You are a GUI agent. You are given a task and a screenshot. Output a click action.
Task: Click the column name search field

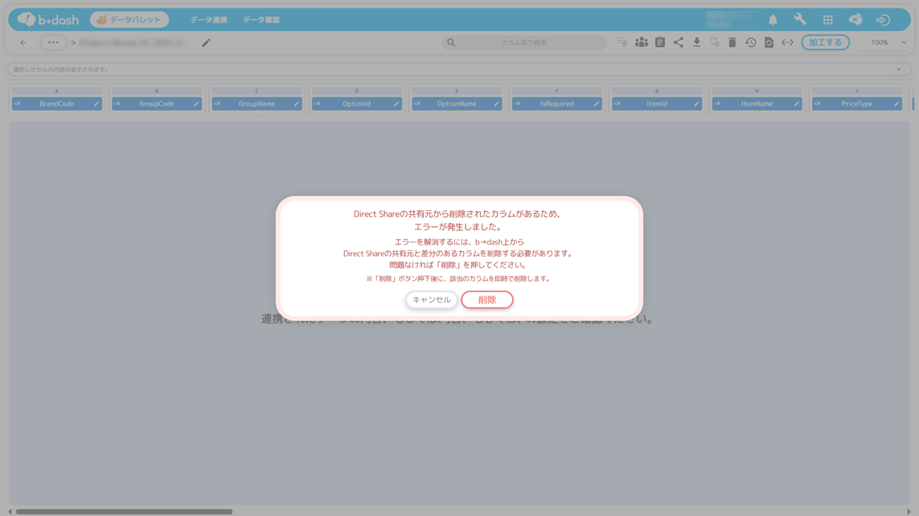coord(524,42)
